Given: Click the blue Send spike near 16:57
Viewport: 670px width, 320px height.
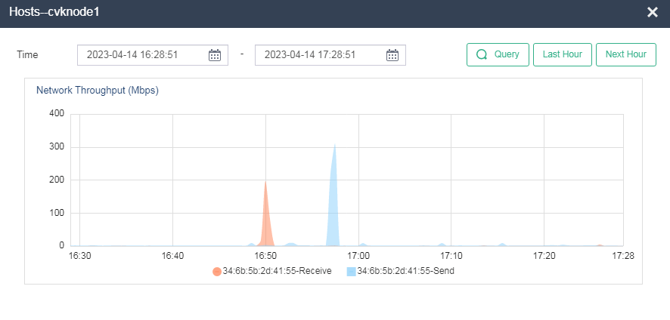Looking at the screenshot, I should coord(334,196).
